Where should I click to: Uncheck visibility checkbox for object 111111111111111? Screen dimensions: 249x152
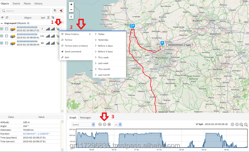click(2, 29)
